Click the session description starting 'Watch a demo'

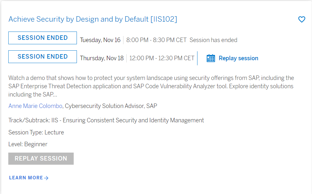(x=151, y=86)
